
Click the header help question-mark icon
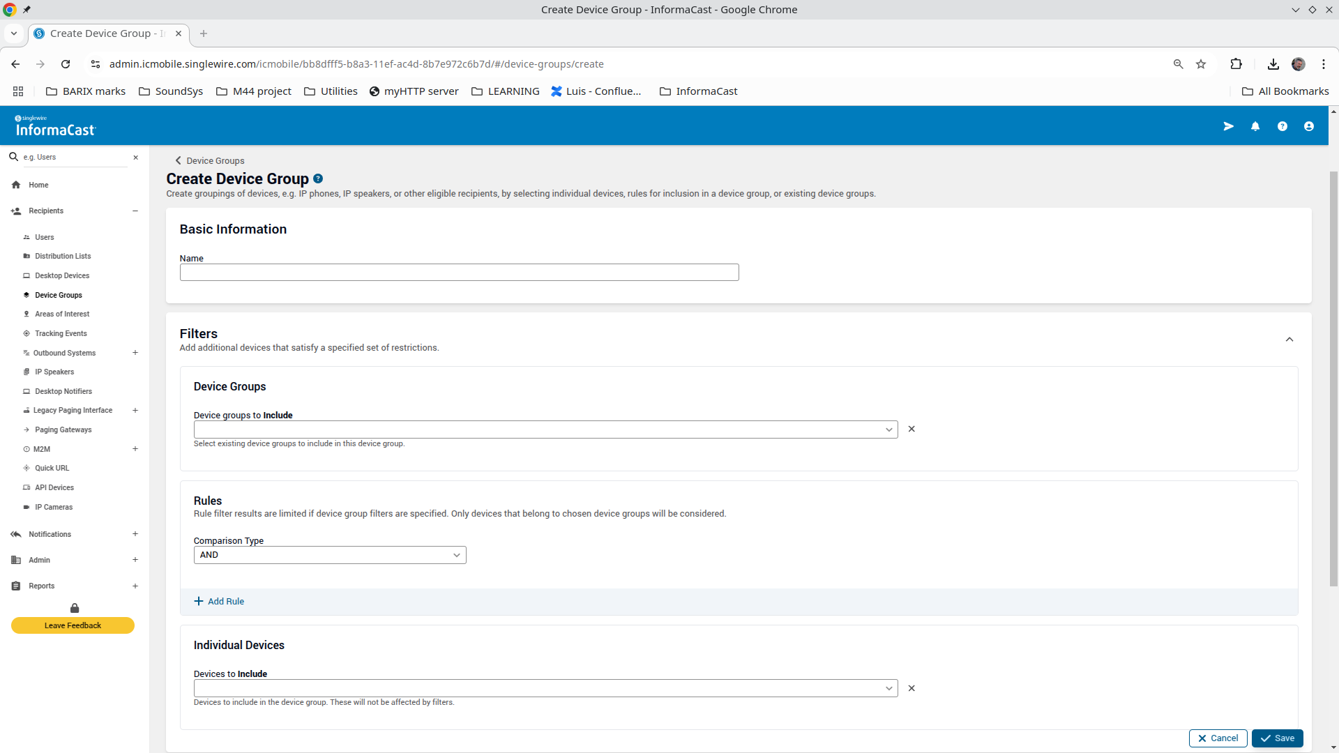(1282, 126)
